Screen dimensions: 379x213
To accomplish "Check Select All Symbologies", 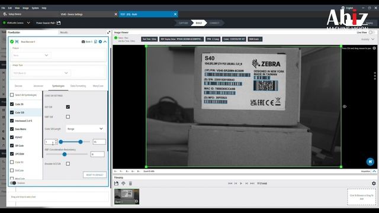I will point(12,95).
